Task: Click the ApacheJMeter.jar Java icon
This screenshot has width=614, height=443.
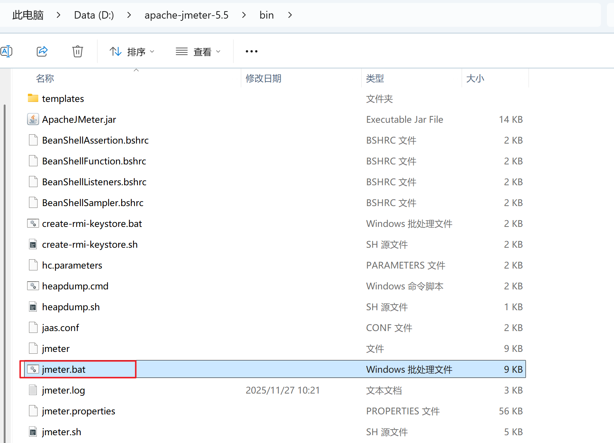Action: coord(33,119)
